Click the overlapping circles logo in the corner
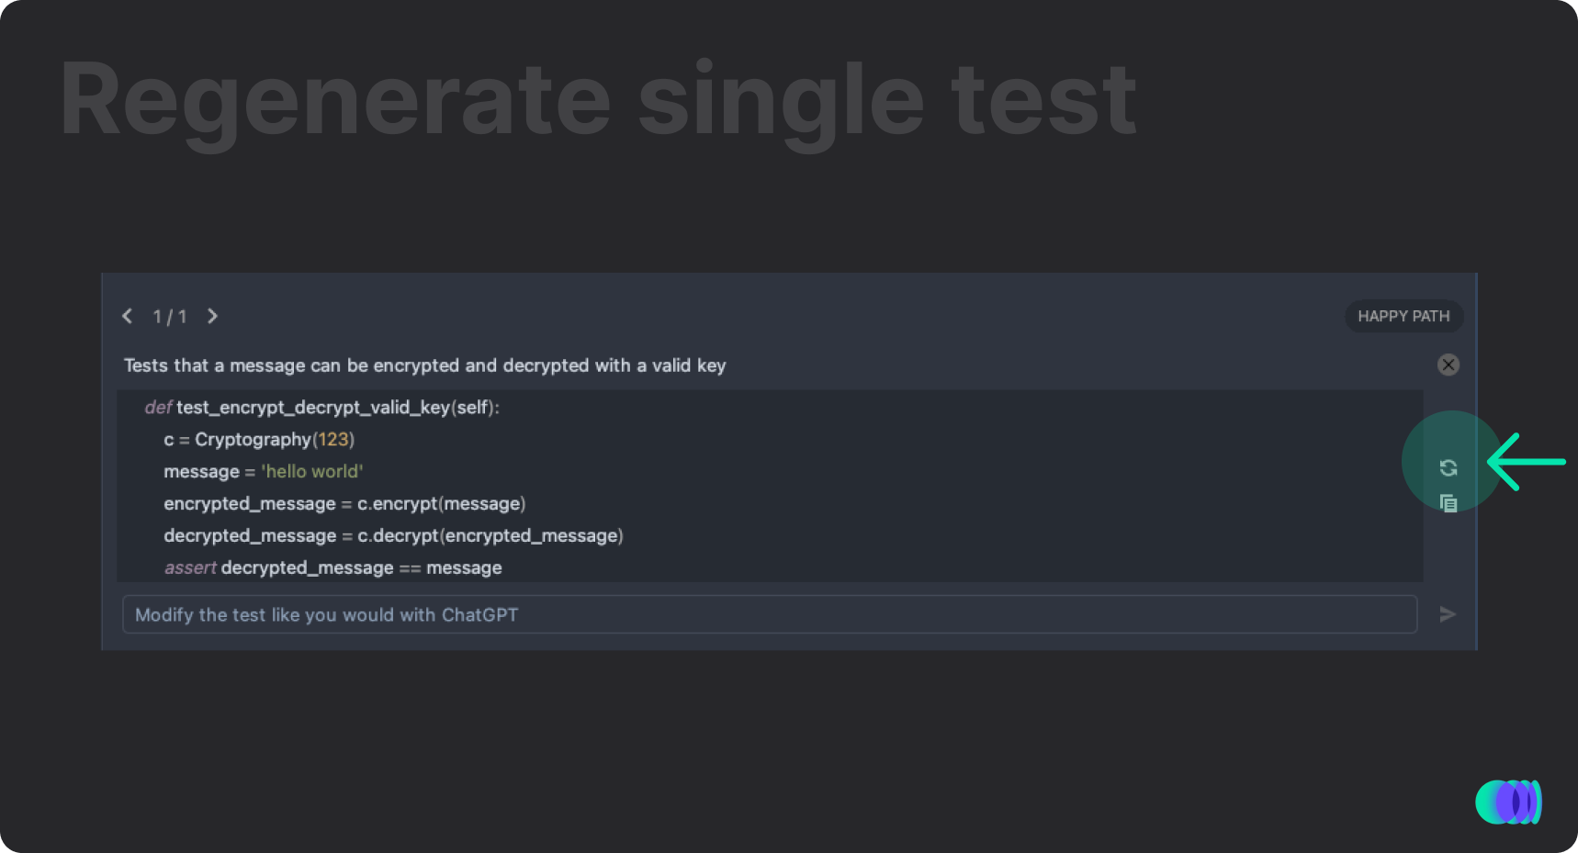 pyautogui.click(x=1508, y=802)
